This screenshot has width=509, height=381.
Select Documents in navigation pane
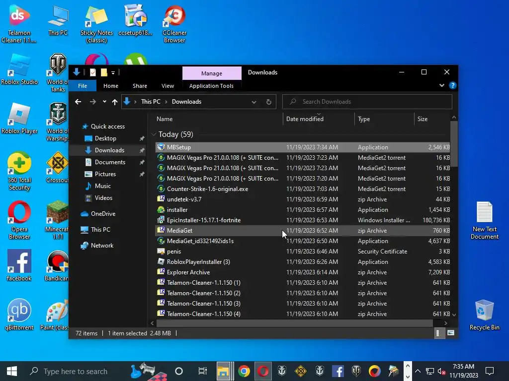pos(110,162)
